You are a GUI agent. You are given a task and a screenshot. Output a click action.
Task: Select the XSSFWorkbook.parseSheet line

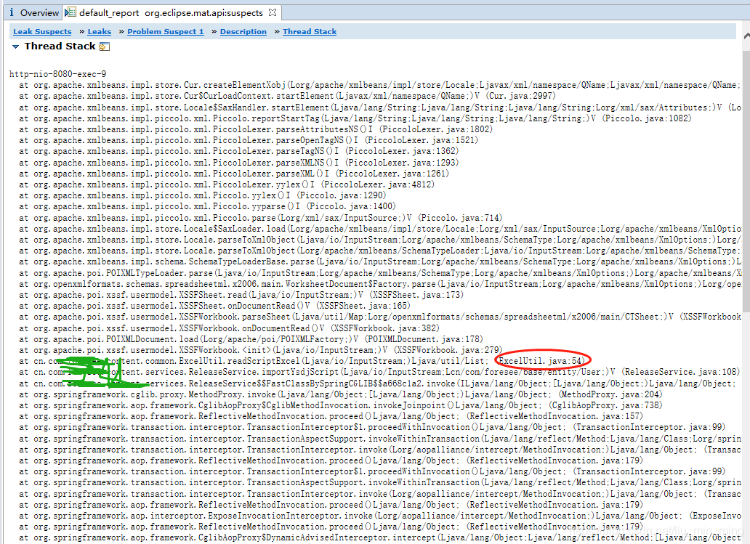coord(380,317)
